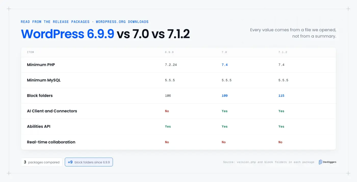The image size is (357, 182).
Task: Click 'READ FROM THE RELEASE PACKAGES' overline text
Action: tap(55, 22)
